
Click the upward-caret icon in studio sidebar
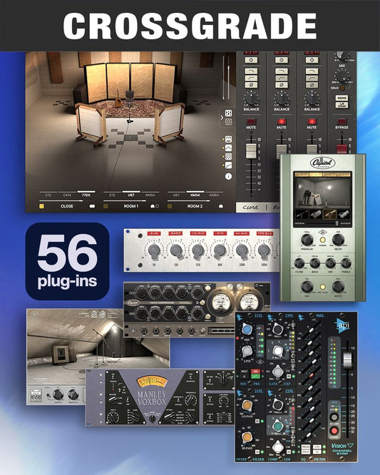(228, 148)
